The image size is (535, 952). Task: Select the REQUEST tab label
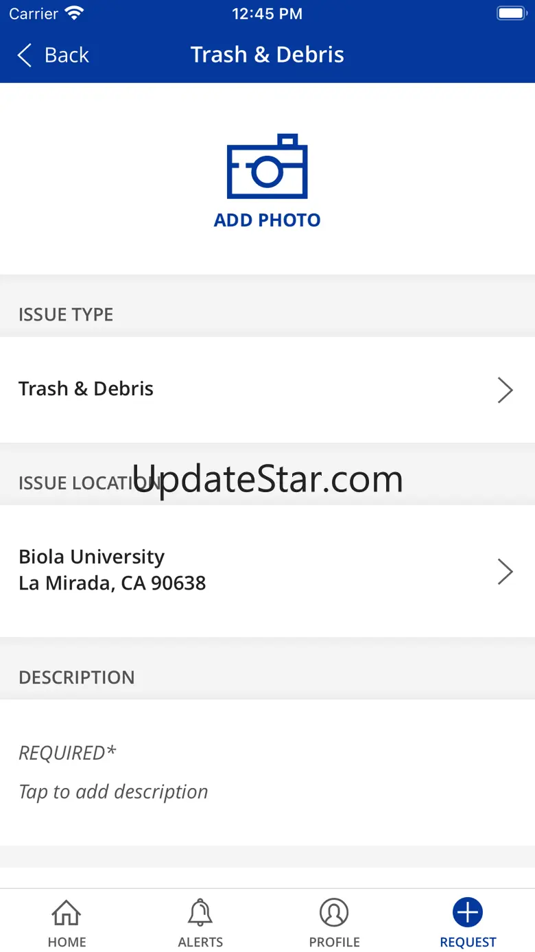(468, 942)
